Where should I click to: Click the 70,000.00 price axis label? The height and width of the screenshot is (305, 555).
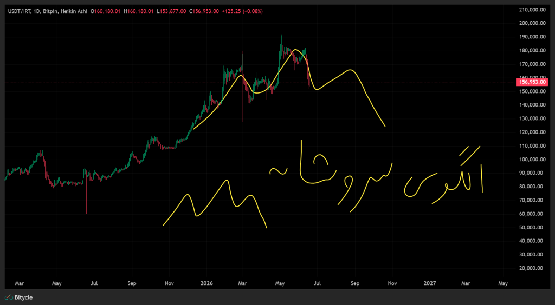click(x=531, y=200)
